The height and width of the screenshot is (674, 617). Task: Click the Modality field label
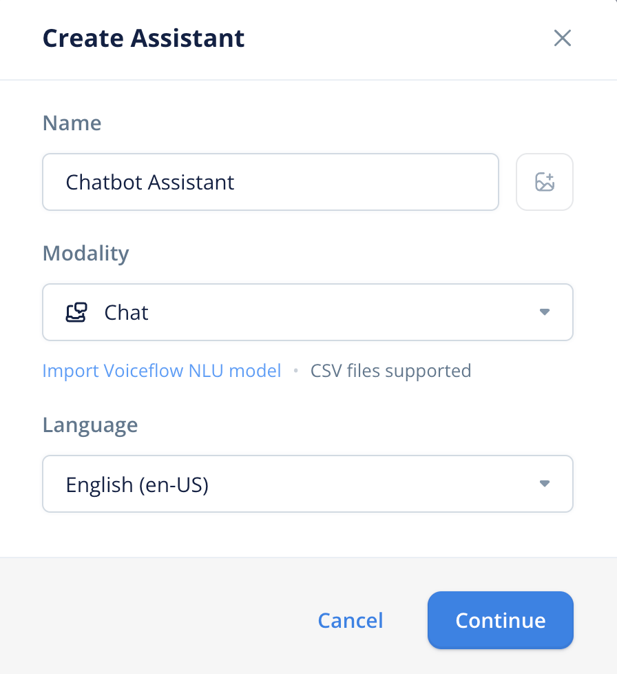pyautogui.click(x=85, y=253)
